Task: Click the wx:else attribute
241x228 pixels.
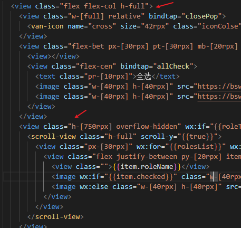Action: (x=94, y=187)
